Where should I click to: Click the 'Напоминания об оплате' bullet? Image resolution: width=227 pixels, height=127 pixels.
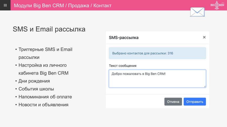tap(45, 97)
